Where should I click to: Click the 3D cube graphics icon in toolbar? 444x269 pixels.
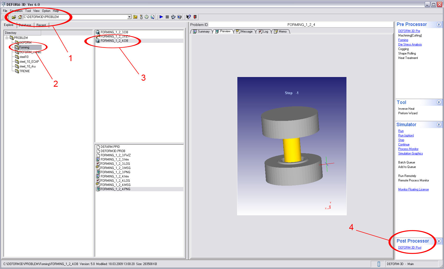(x=179, y=17)
